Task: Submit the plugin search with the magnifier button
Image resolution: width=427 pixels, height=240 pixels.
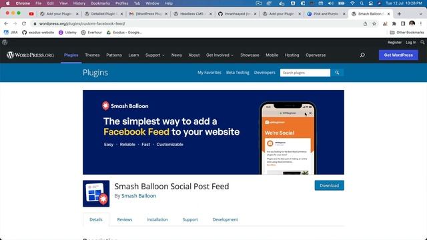Action: click(337, 73)
